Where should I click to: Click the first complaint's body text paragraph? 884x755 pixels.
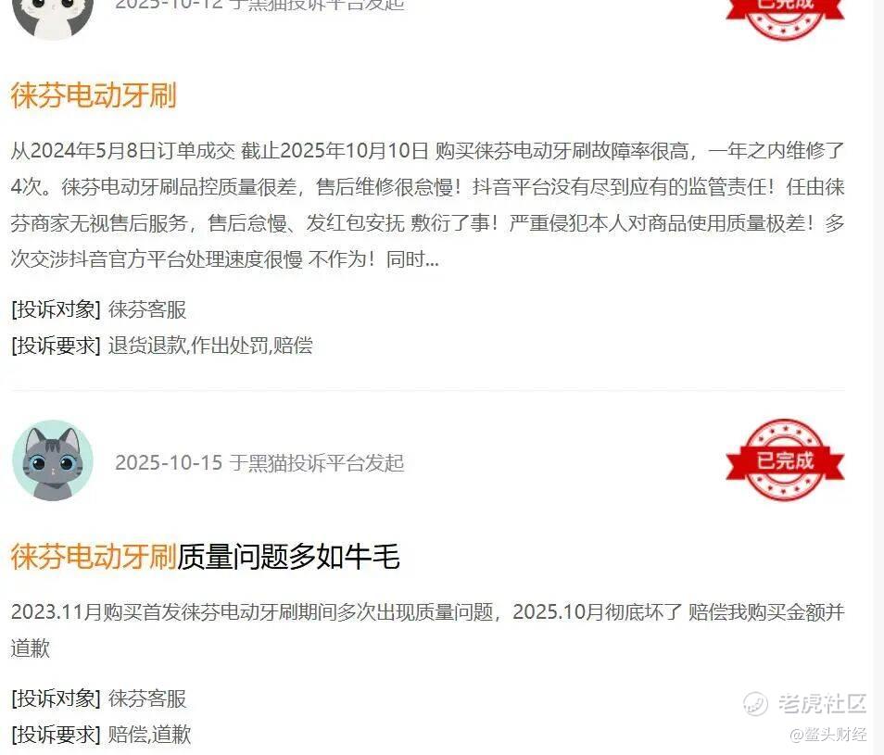[x=427, y=205]
